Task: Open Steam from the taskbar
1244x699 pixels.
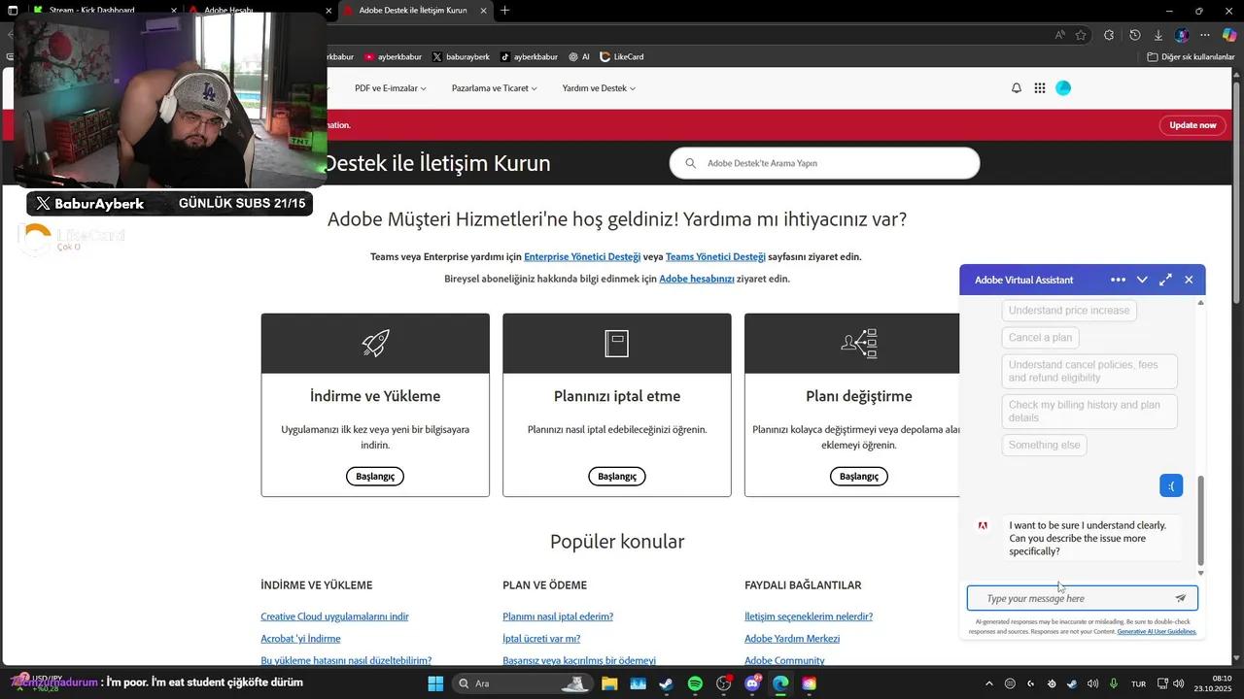Action: click(666, 683)
